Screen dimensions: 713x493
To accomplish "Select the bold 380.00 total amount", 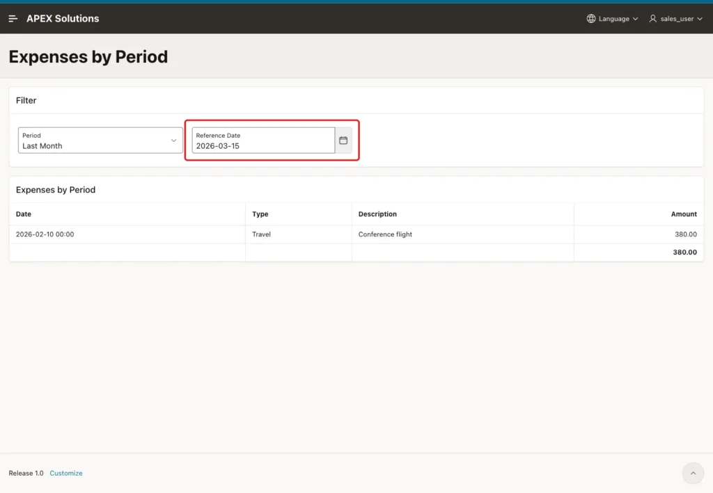I will pyautogui.click(x=685, y=252).
